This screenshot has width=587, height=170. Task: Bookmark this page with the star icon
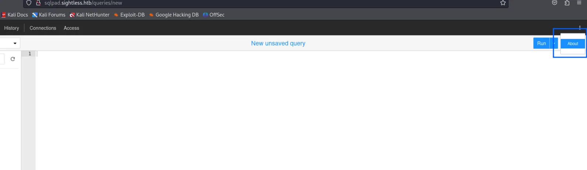click(503, 3)
